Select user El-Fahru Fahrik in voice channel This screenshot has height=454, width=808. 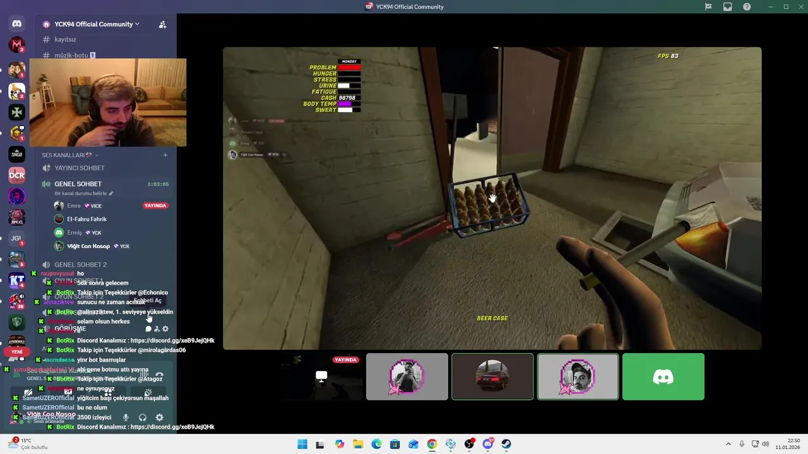86,219
